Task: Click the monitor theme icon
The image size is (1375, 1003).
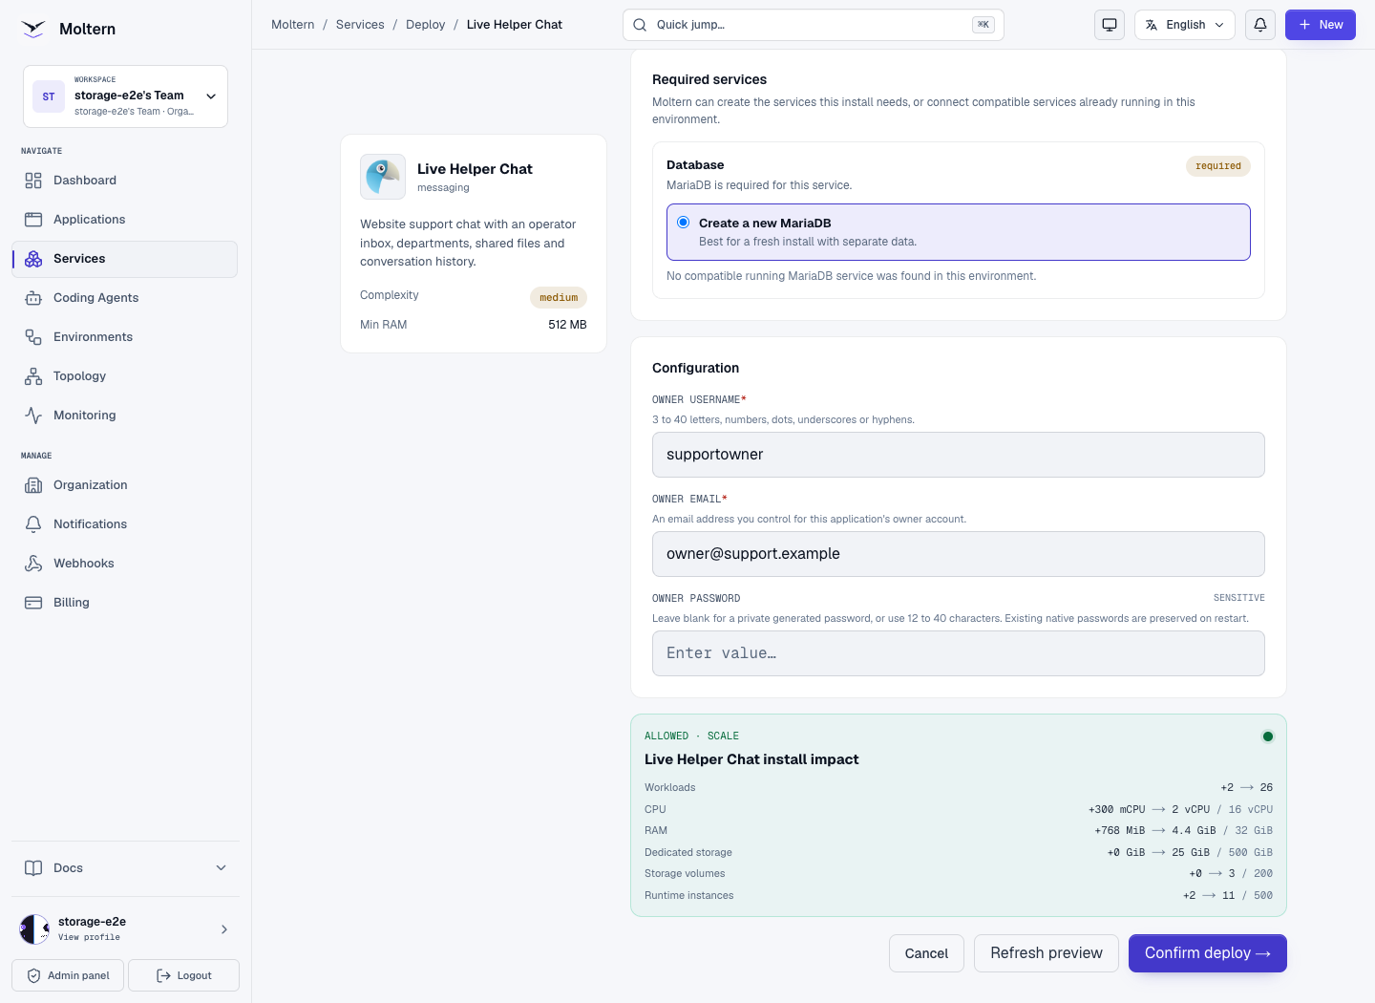Action: coord(1110,25)
